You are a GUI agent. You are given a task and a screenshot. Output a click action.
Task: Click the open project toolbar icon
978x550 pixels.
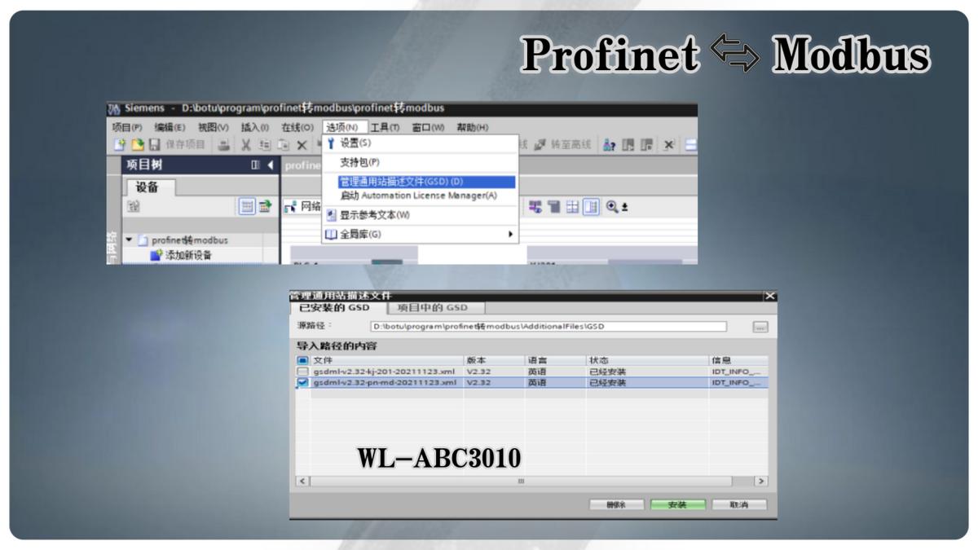(137, 145)
